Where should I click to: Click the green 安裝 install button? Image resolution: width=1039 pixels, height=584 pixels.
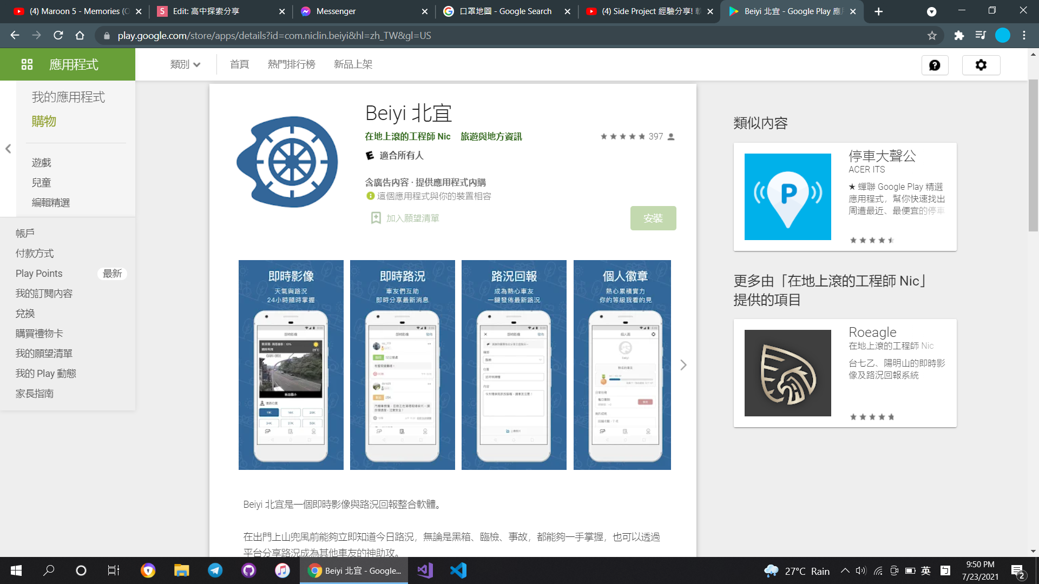[653, 218]
